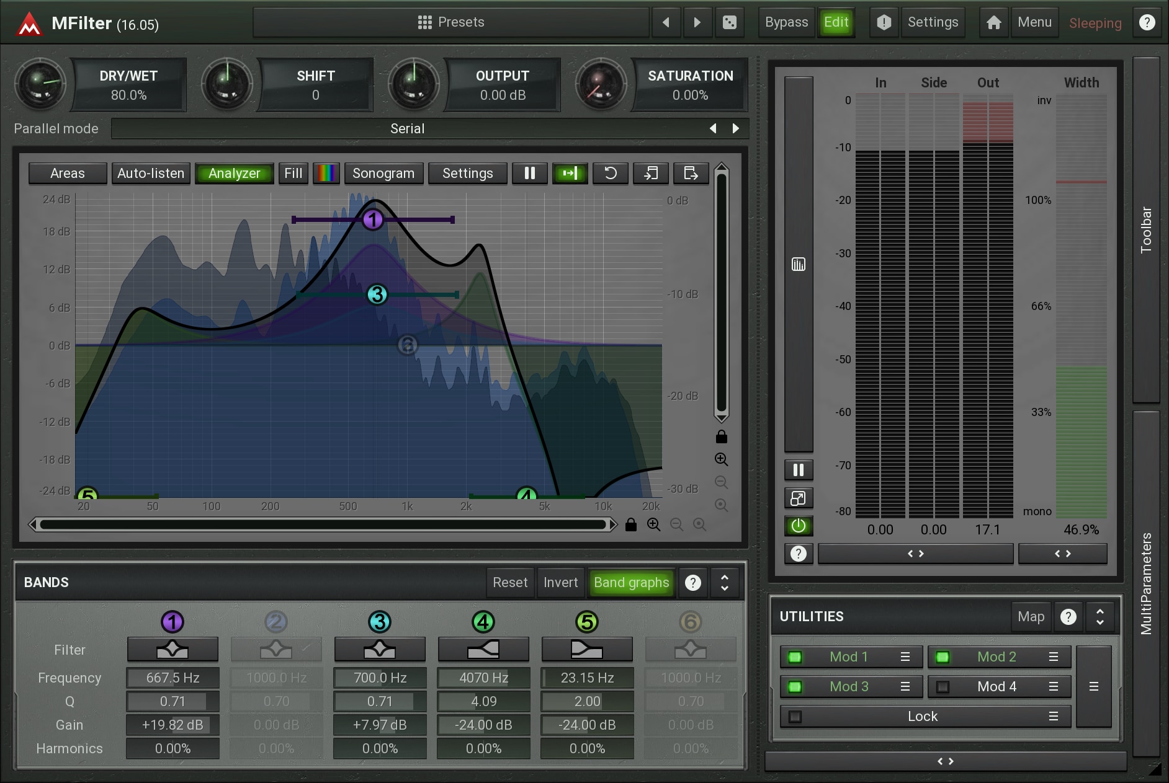
Task: Click the SHIFT knob
Action: [227, 84]
